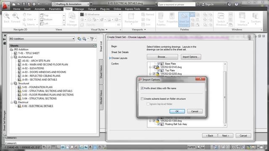Toggle the Top Plate layout checkbox
The image size is (269, 151).
point(158,70)
